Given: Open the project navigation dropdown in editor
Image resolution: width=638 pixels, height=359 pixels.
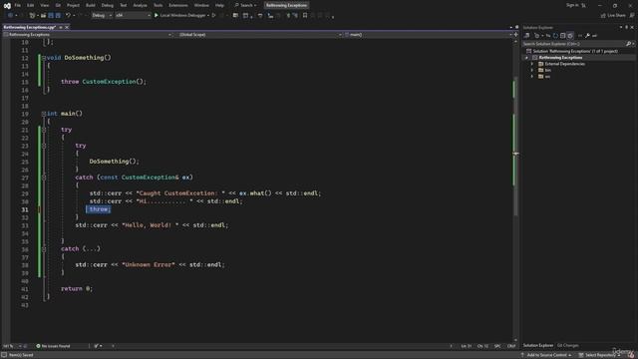Looking at the screenshot, I should [88, 35].
